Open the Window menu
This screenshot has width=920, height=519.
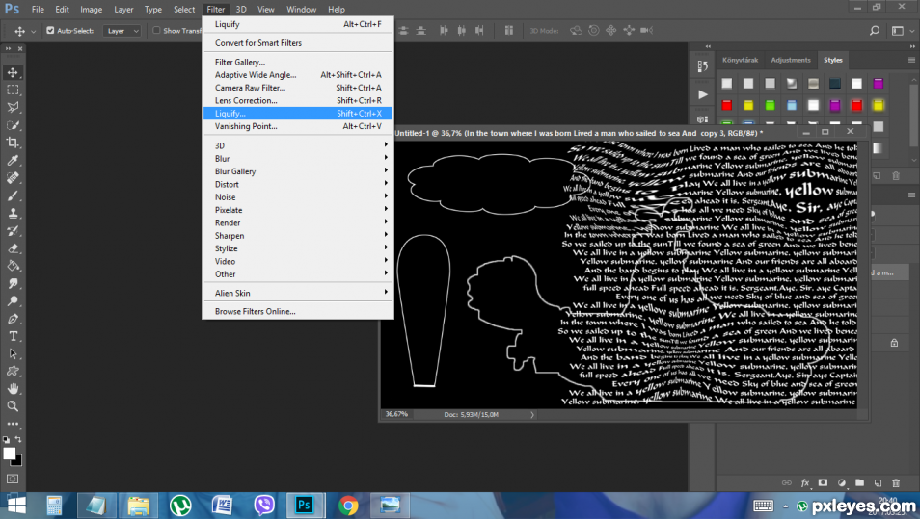301,10
